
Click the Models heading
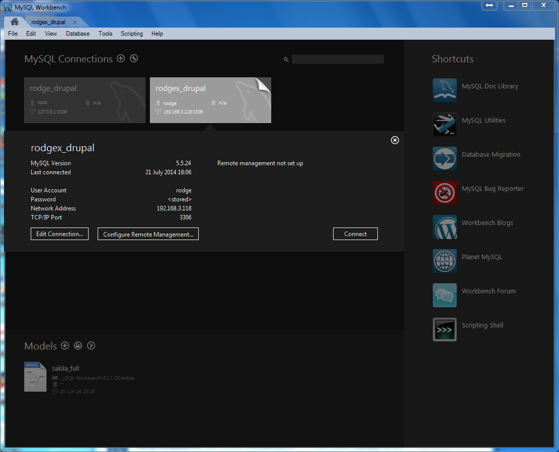point(41,346)
